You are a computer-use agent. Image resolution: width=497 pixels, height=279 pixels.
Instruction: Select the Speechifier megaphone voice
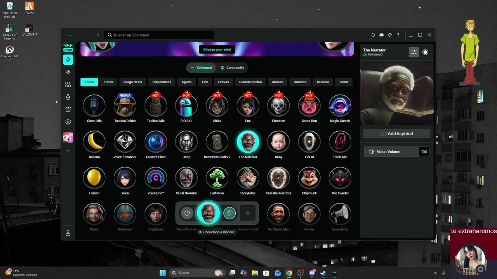340,214
